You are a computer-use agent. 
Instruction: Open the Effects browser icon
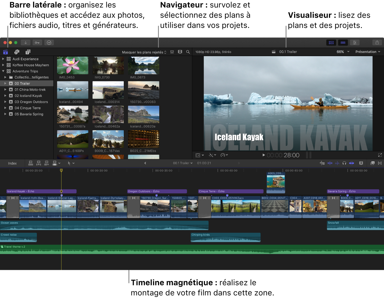coord(373,163)
